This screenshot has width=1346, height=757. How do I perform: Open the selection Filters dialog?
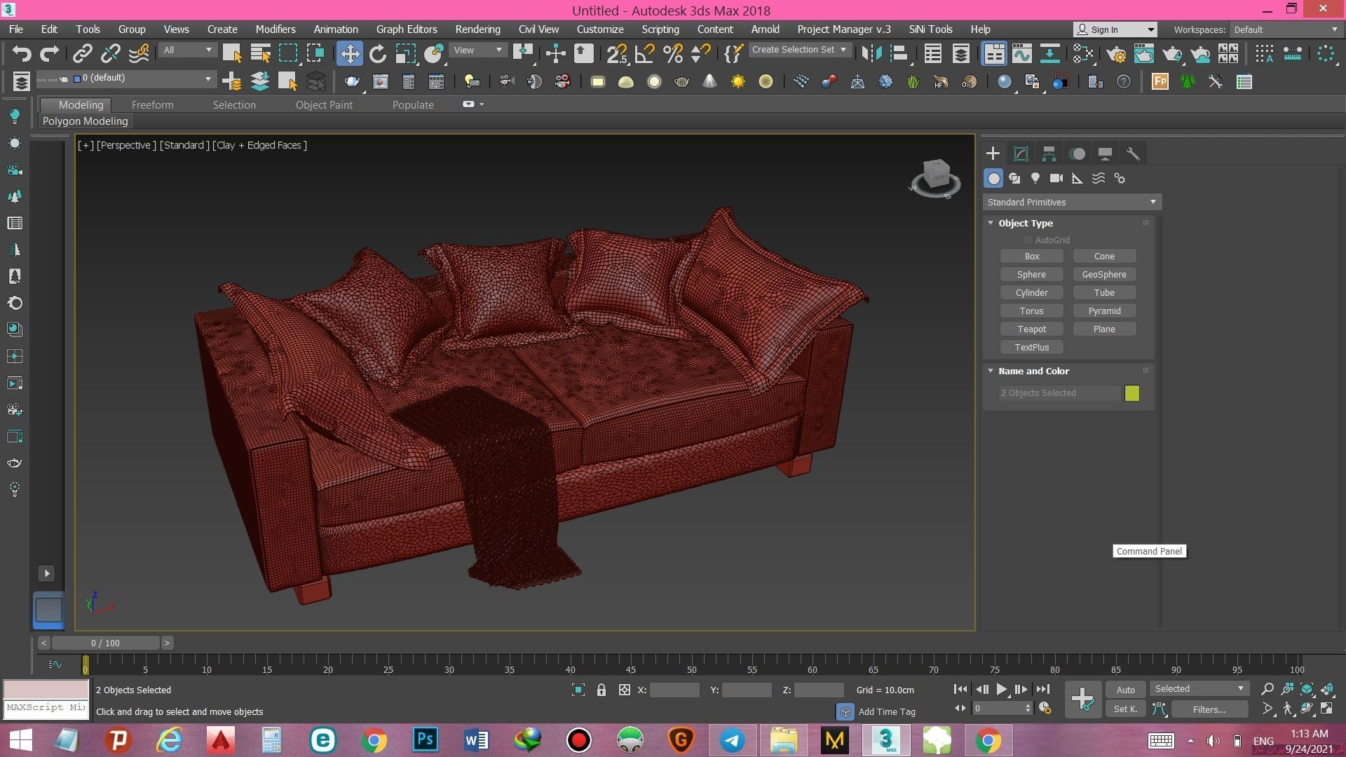pos(1209,709)
